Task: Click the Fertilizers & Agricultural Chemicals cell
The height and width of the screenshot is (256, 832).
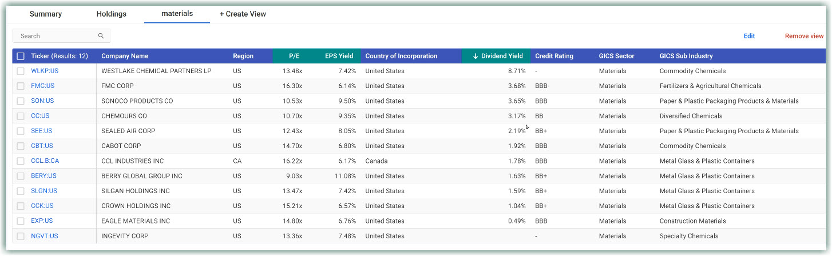Action: [x=710, y=86]
